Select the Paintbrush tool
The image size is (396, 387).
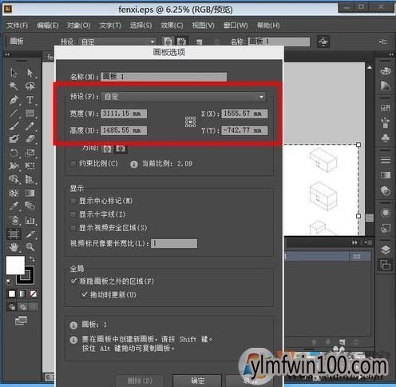[14, 126]
